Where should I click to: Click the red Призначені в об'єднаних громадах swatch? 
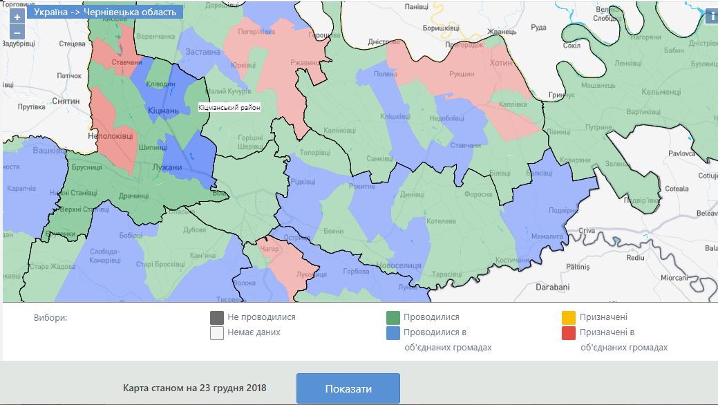568,332
